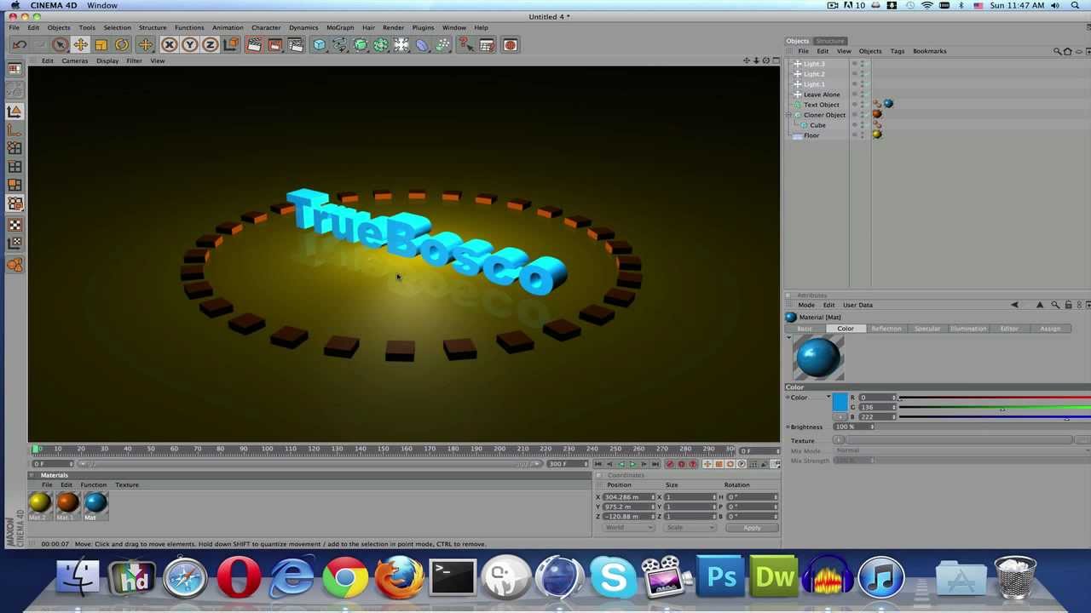Collapse the Materials panel triangle
The height and width of the screenshot is (613, 1091).
coord(32,475)
